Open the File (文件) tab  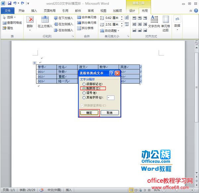[7, 11]
